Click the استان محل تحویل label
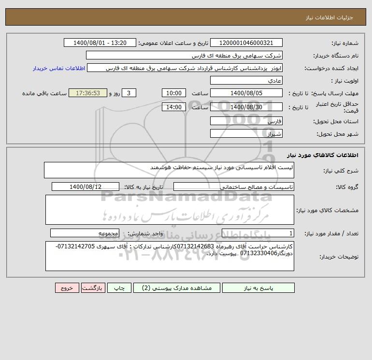The image size is (372, 360). 336,121
